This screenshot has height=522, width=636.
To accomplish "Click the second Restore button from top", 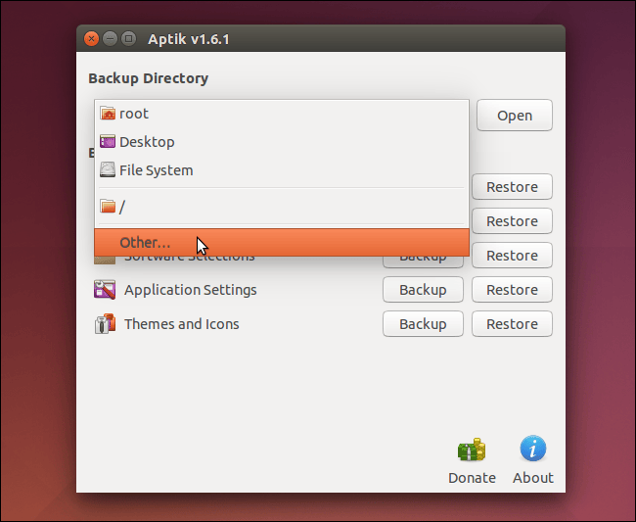I will (x=512, y=221).
